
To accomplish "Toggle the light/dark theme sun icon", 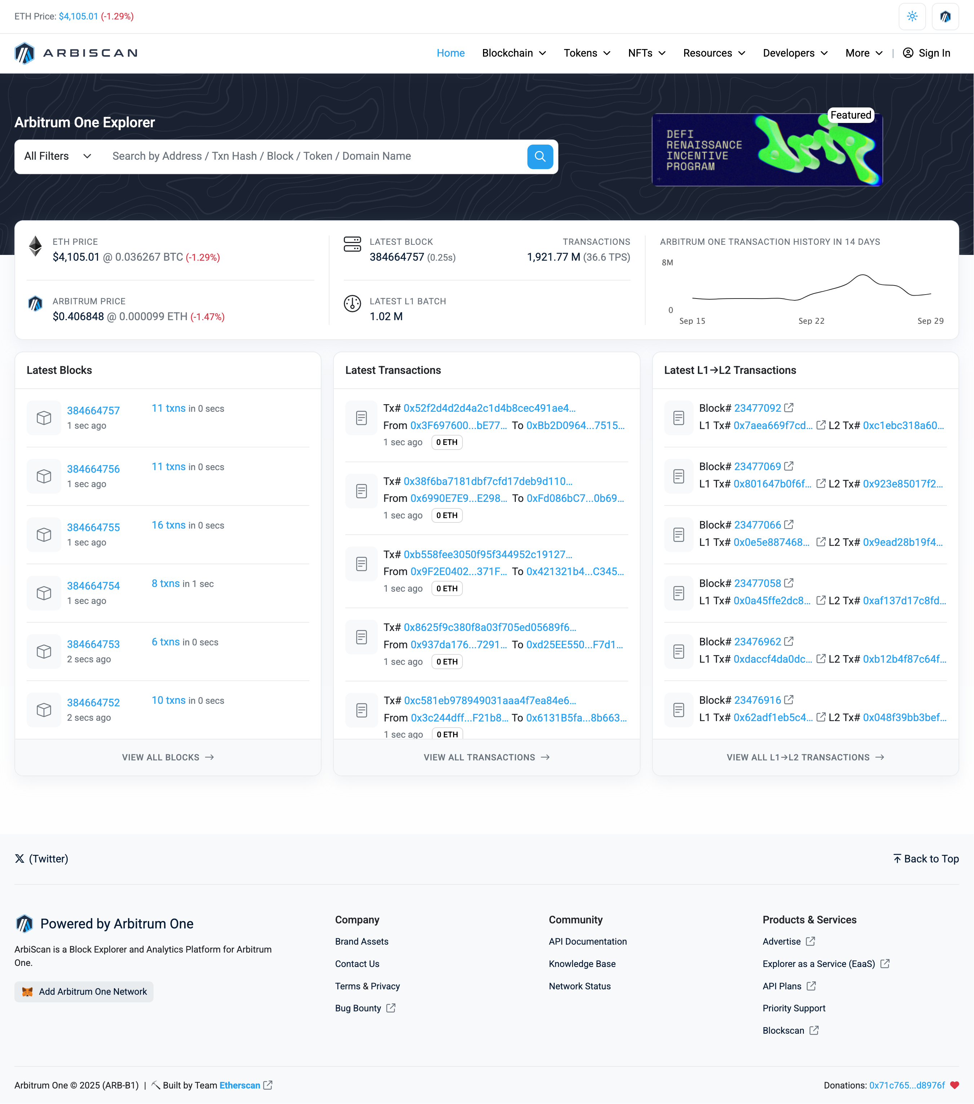I will tap(912, 16).
